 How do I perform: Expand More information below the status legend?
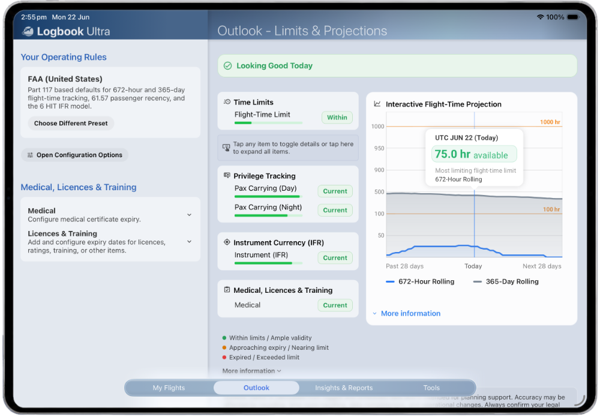252,371
